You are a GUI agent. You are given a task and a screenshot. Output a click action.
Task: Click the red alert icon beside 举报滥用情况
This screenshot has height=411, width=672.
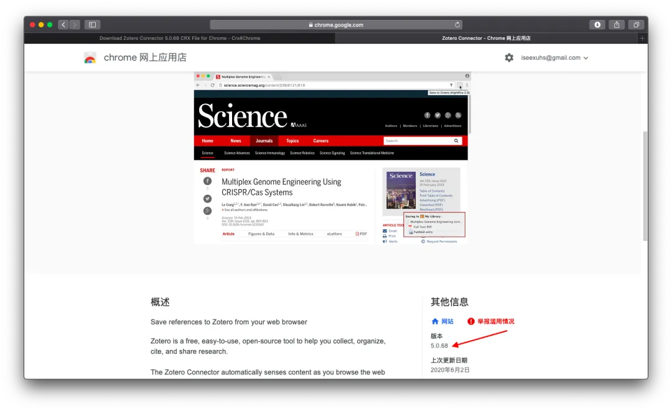point(471,321)
